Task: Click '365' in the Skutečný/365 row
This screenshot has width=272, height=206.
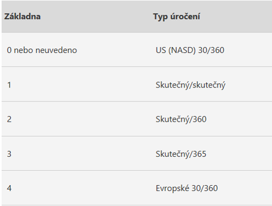Action: tap(199, 154)
